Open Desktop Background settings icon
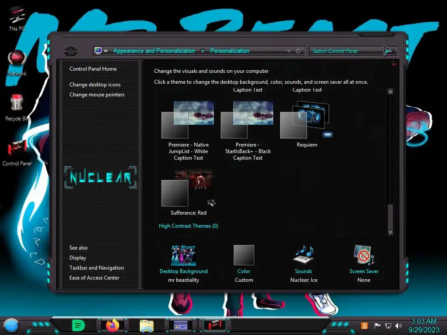This screenshot has height=335, width=447. (184, 255)
